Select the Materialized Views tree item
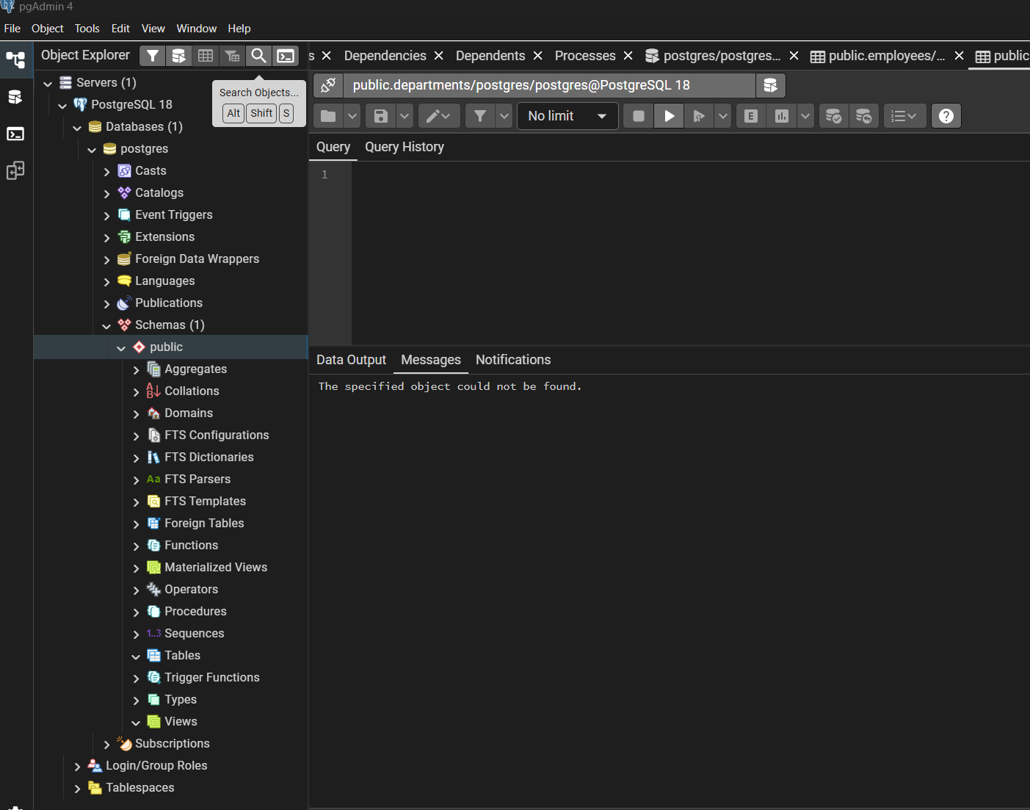This screenshot has height=810, width=1030. coord(216,567)
